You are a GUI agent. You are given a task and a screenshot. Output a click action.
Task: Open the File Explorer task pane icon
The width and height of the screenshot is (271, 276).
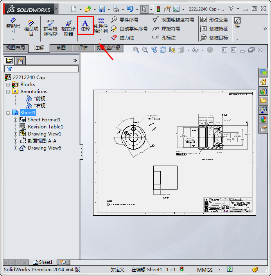point(264,101)
